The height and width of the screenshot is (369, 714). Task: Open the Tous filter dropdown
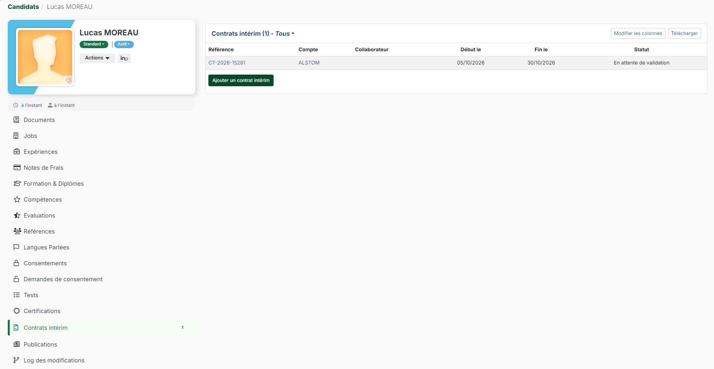285,34
